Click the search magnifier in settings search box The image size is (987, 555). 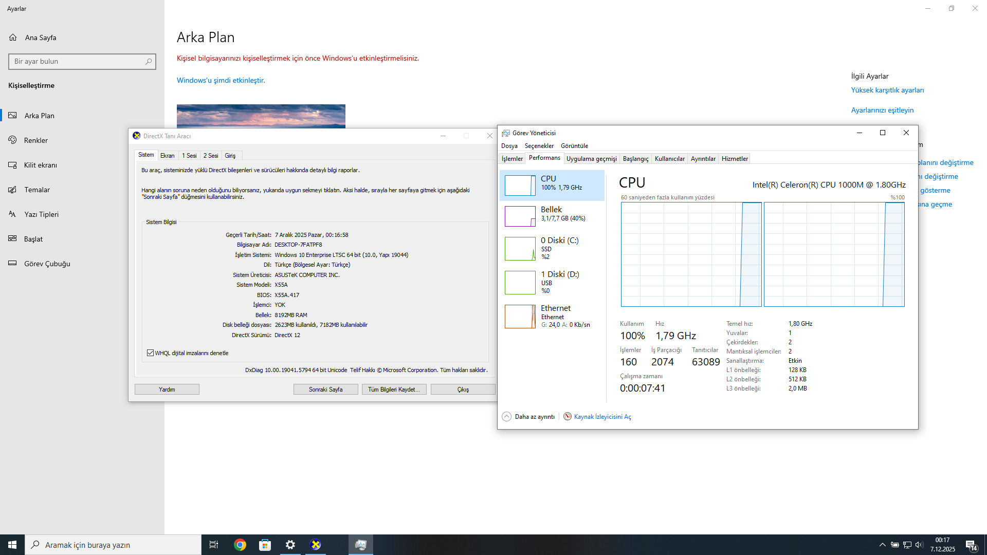(149, 62)
